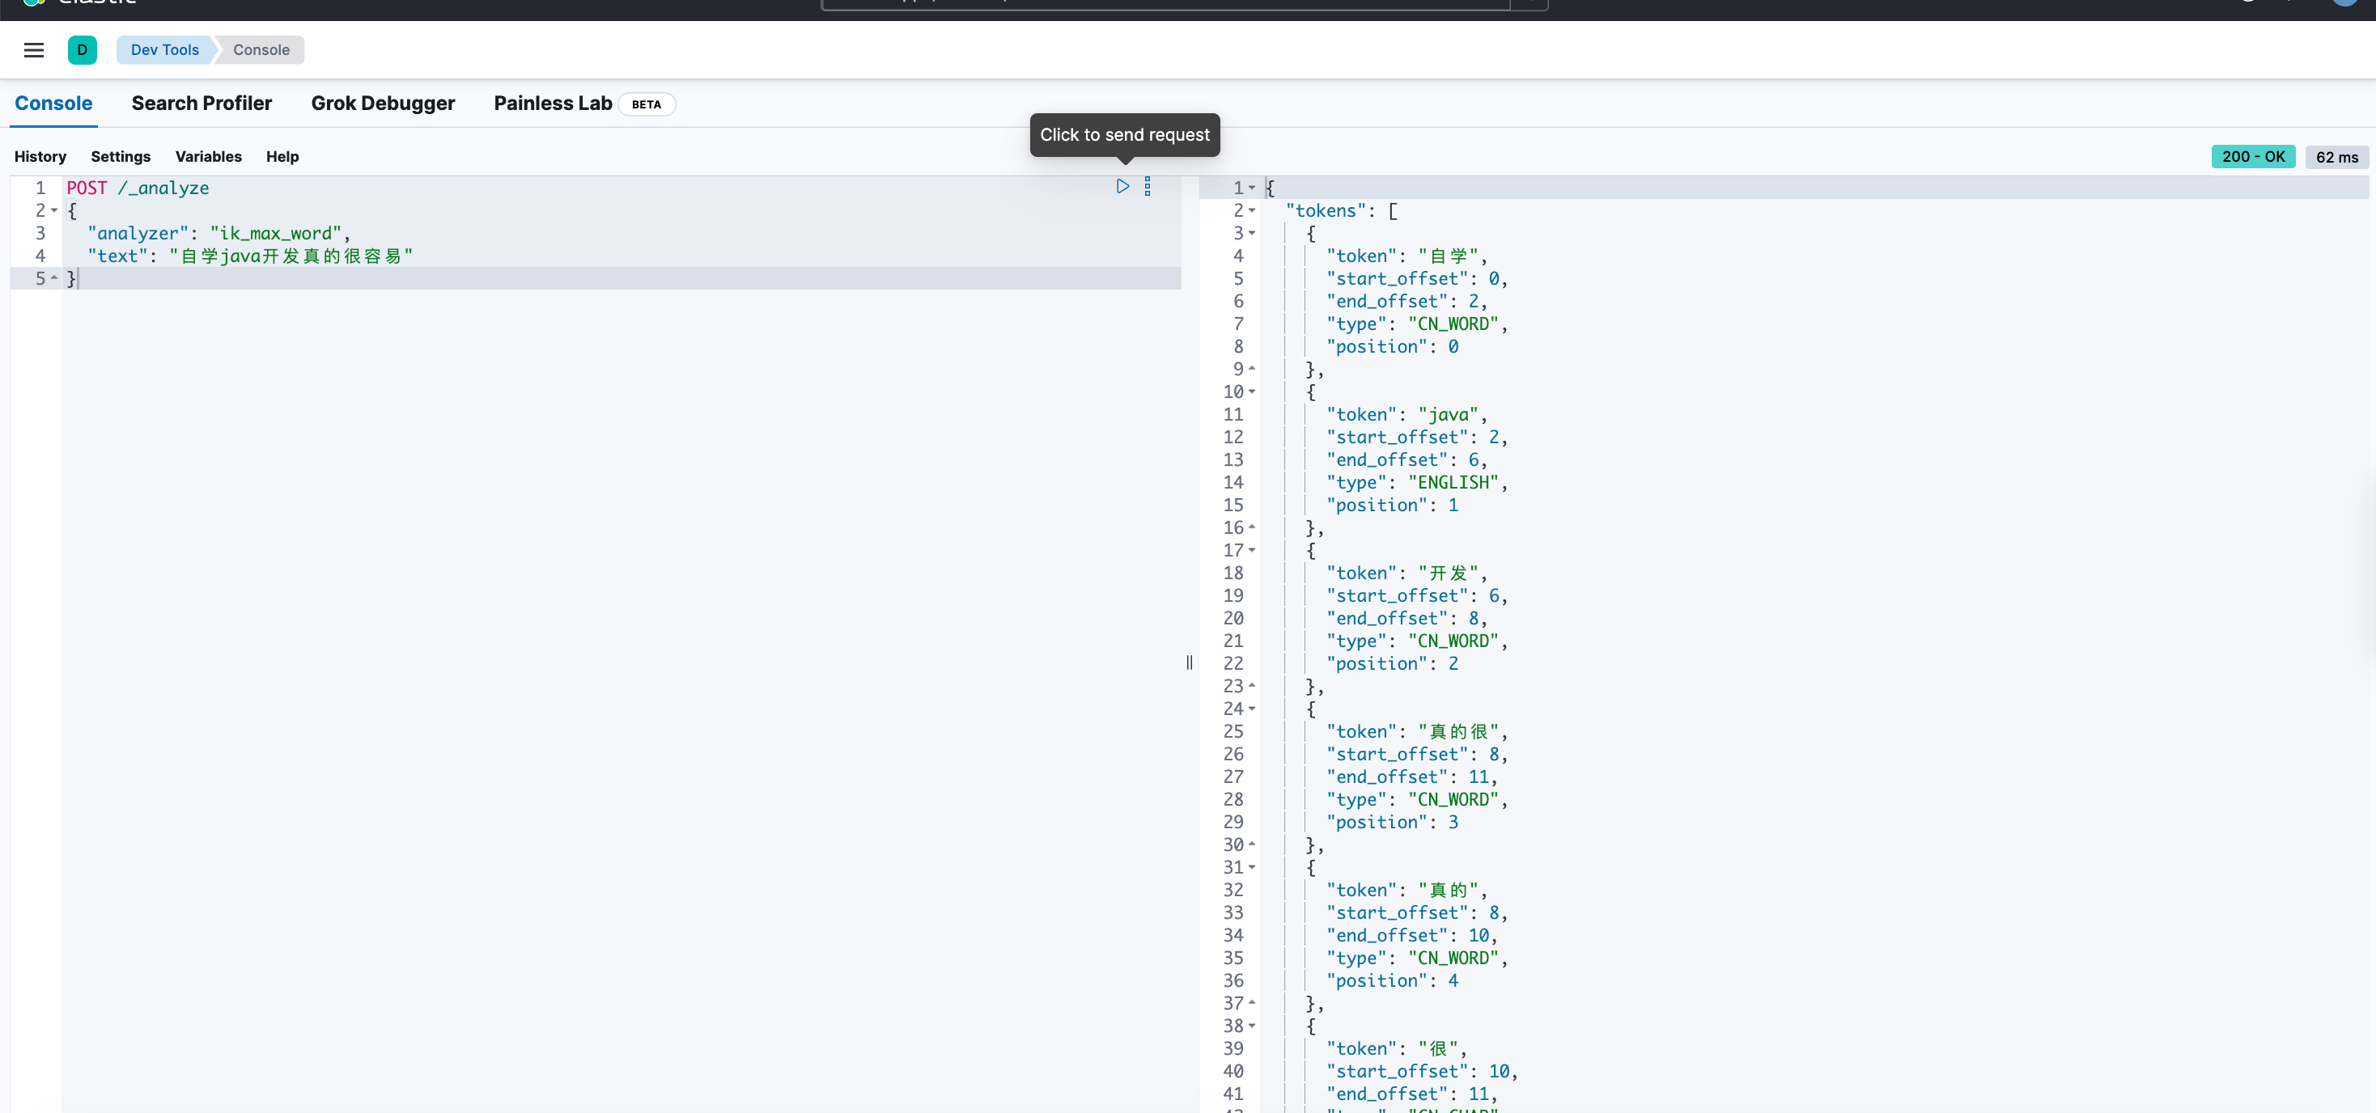This screenshot has width=2376, height=1113.
Task: Send request with the play icon
Action: [1122, 186]
